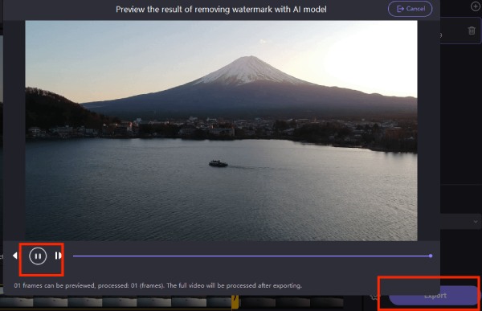The width and height of the screenshot is (482, 311).
Task: Click the frames processed status text
Action: pos(157,285)
